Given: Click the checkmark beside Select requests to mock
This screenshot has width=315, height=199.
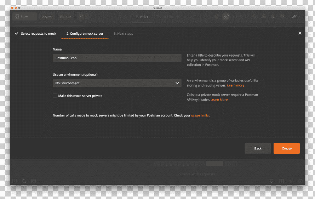Looking at the screenshot, I should point(17,34).
